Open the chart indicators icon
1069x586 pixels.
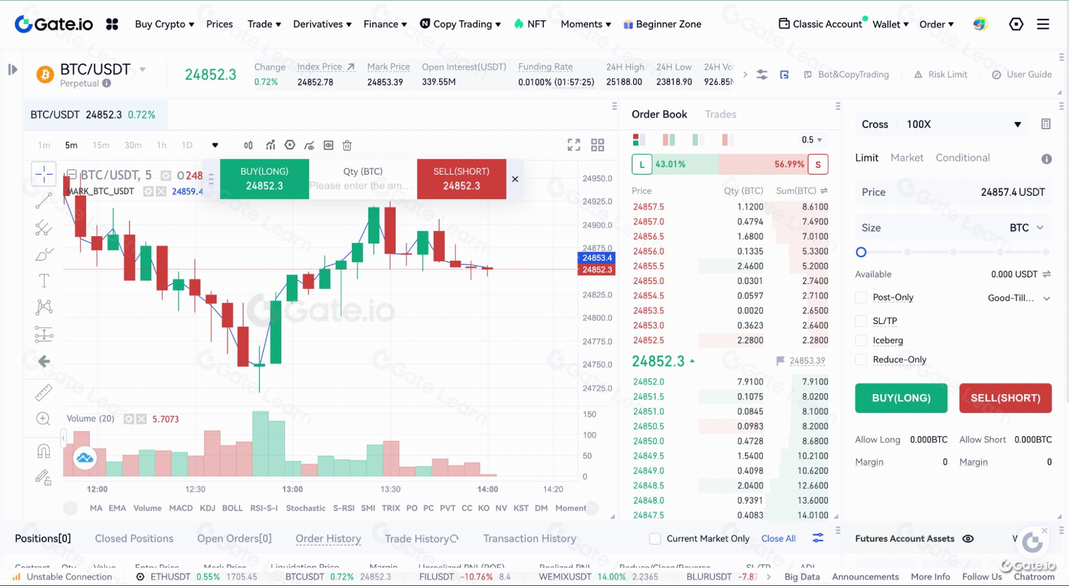point(271,145)
